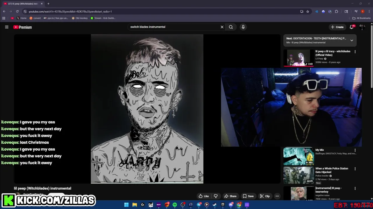
Task: Open options for beamerboy instrumental video
Action: click(x=355, y=188)
